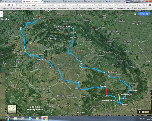Switch to the MUSTANG KLUB tab
The image size is (152, 121).
11,2
